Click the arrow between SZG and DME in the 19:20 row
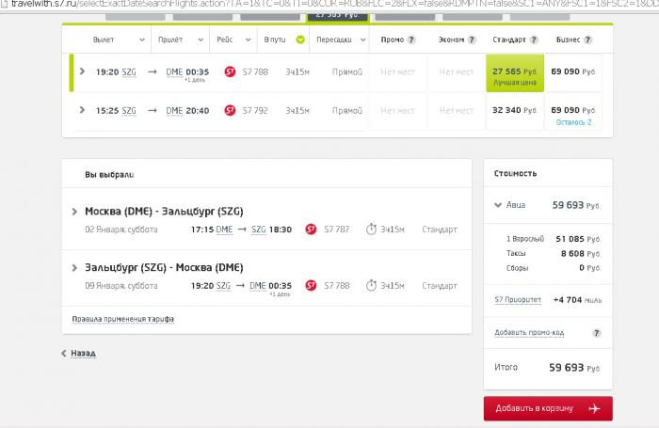Viewport: 659px width, 428px height. (153, 71)
